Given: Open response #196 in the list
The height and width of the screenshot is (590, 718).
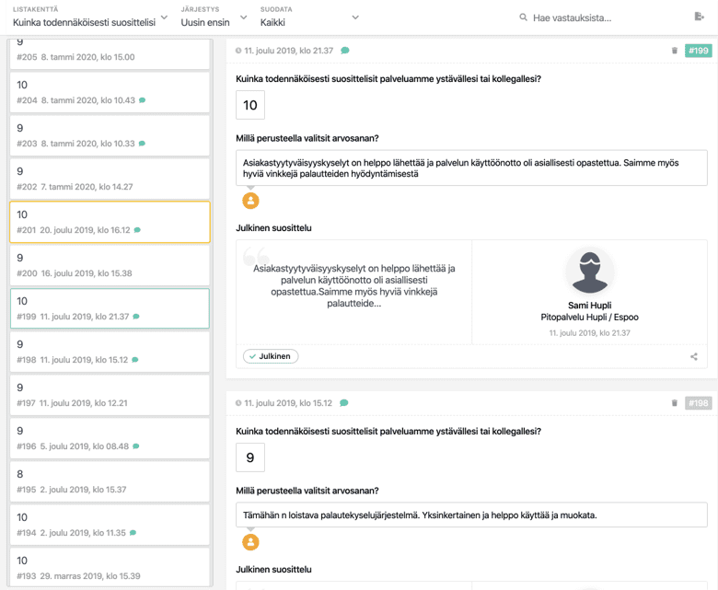Looking at the screenshot, I should 110,438.
